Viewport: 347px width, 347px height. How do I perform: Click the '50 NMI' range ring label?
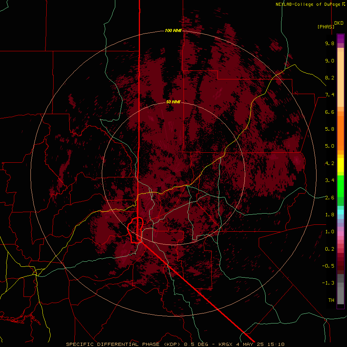coord(173,102)
